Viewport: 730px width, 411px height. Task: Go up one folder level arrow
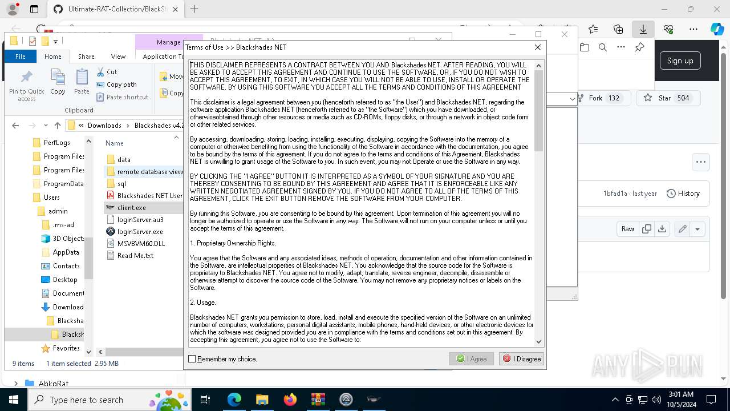coord(57,126)
